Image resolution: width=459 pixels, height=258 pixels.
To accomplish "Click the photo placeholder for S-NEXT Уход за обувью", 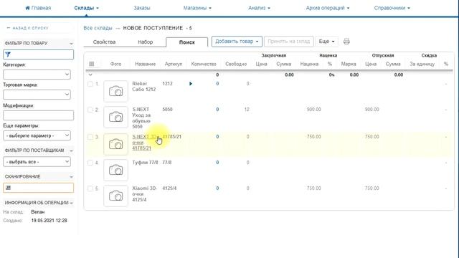I will (115, 117).
